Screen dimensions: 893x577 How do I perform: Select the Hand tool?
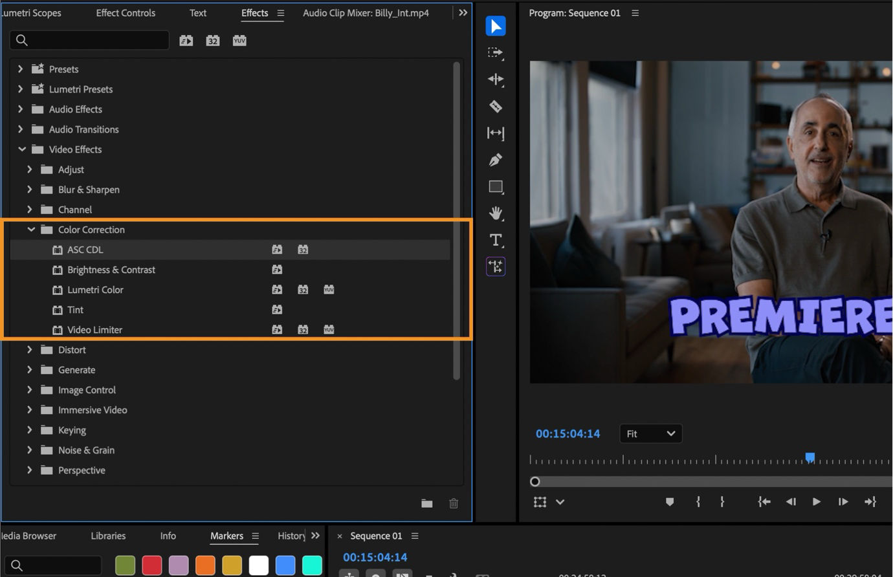(495, 213)
